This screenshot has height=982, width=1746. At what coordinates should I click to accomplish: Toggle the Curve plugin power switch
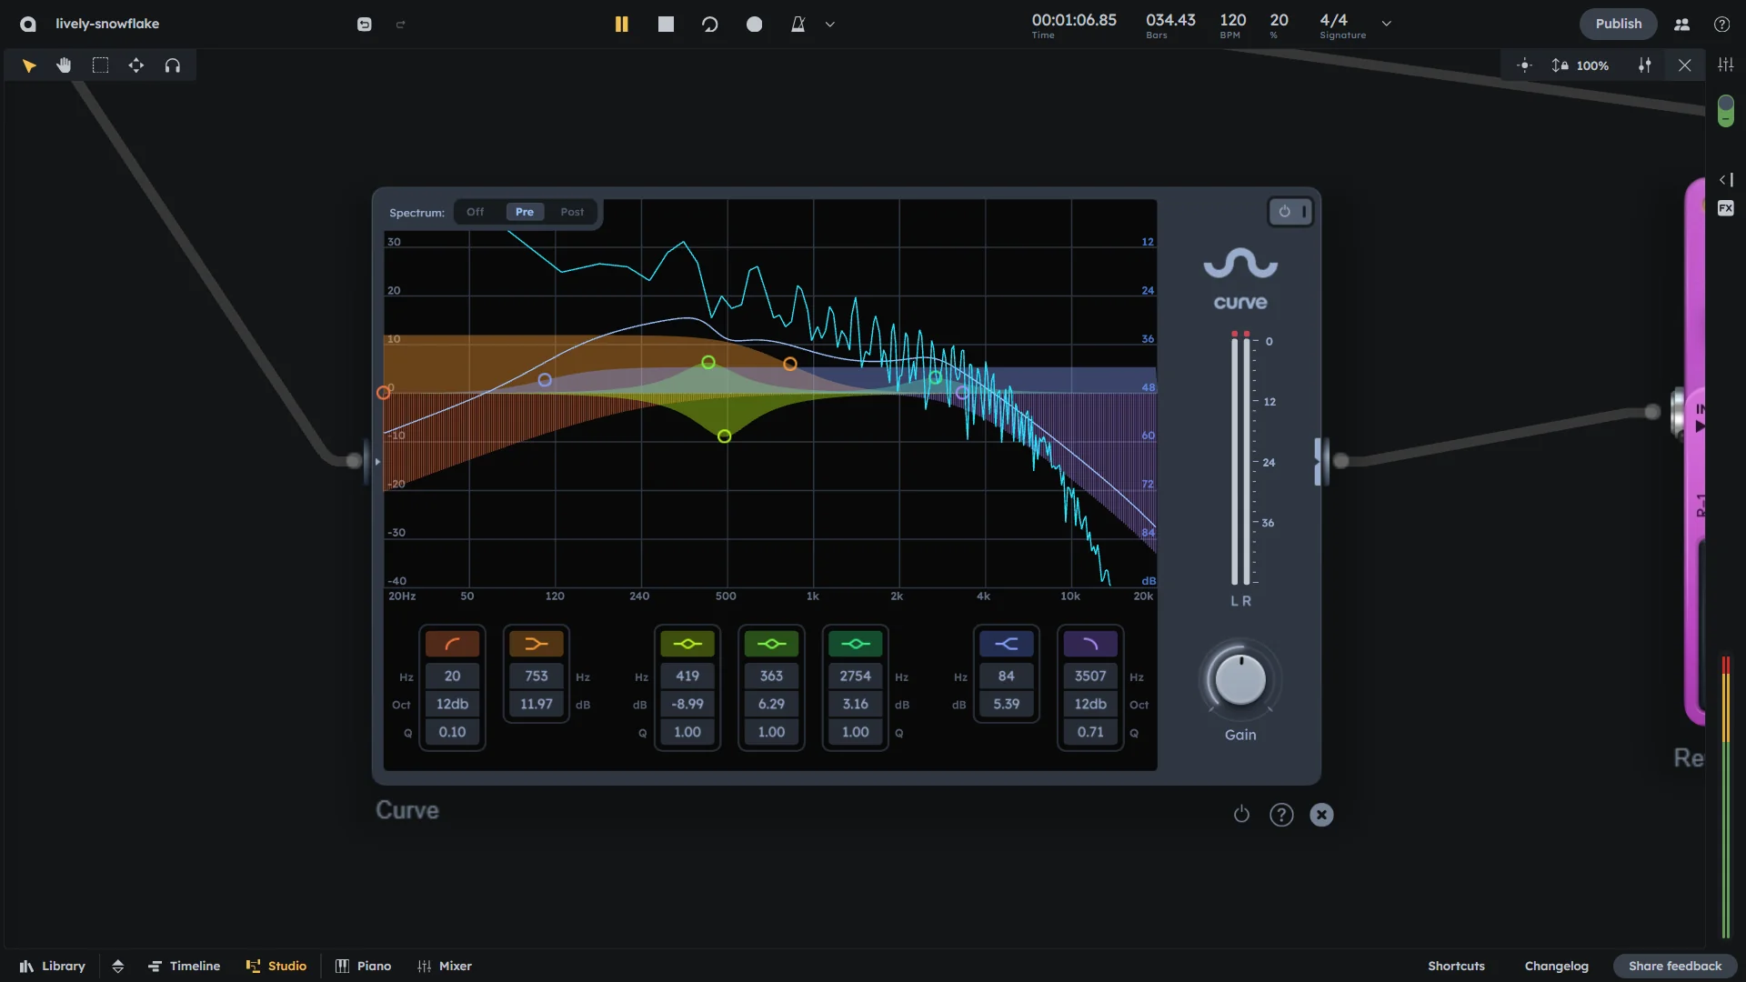(x=1283, y=211)
